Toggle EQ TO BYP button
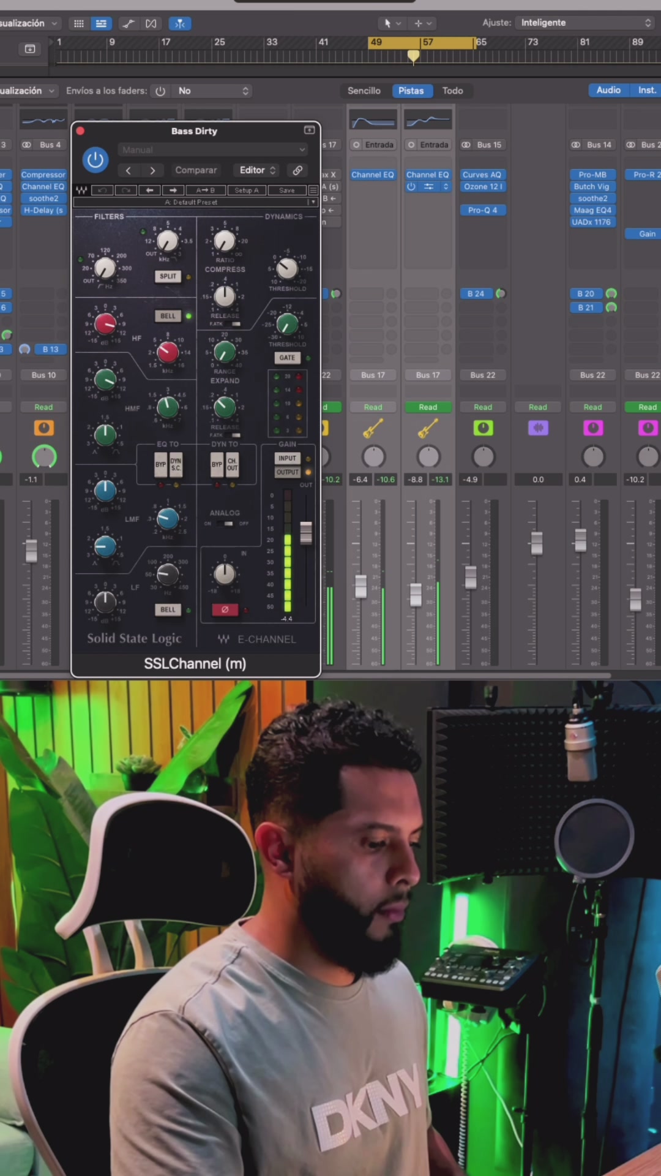 pyautogui.click(x=160, y=465)
